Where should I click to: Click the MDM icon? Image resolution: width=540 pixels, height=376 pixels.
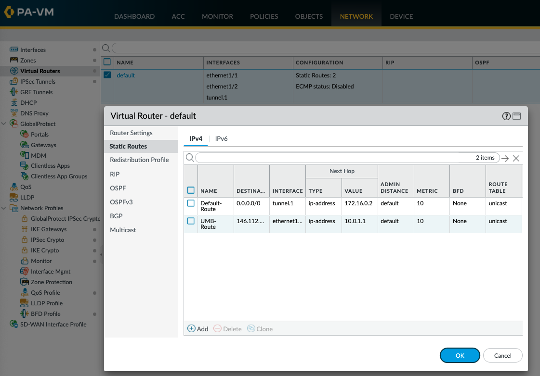(25, 155)
